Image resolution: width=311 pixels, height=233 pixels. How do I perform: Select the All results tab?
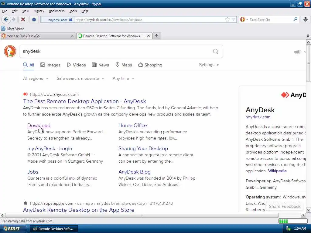[x=29, y=65]
